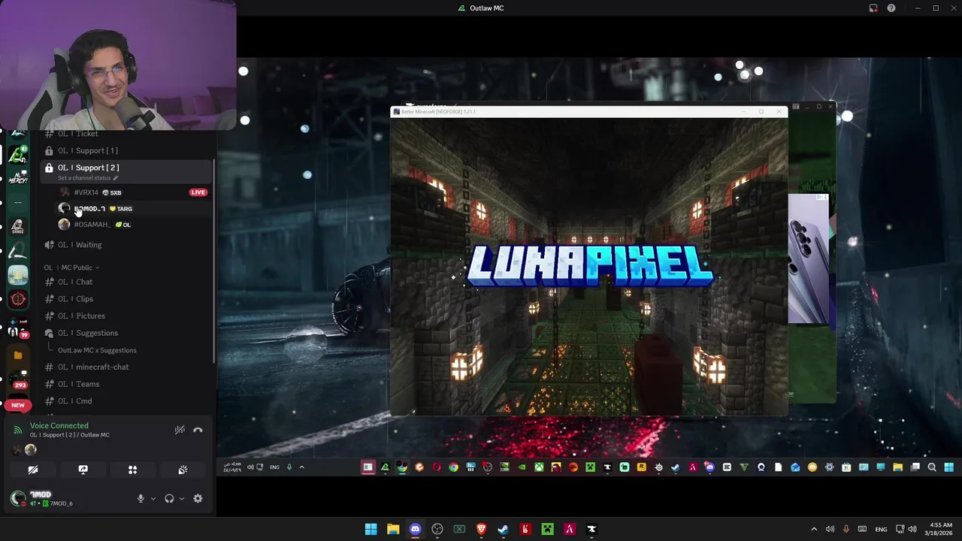This screenshot has width=962, height=541.
Task: Click the 7MOD user avatar
Action: pyautogui.click(x=18, y=498)
